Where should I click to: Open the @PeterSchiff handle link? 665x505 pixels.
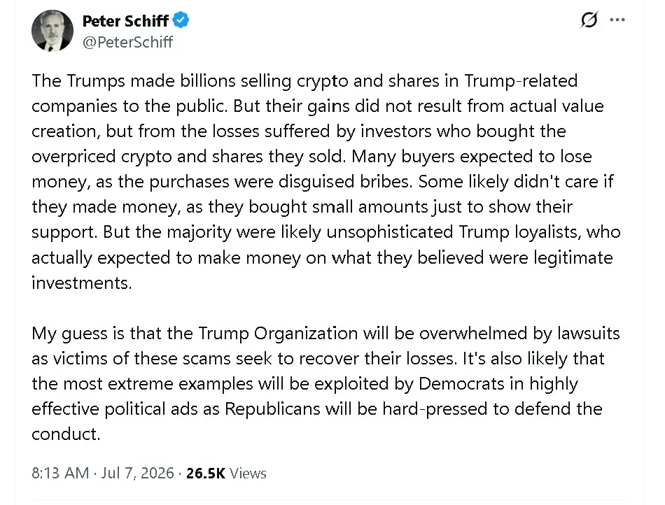pyautogui.click(x=127, y=42)
